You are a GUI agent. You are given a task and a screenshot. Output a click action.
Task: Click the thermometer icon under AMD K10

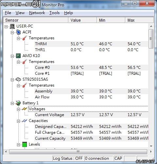tap(25, 62)
